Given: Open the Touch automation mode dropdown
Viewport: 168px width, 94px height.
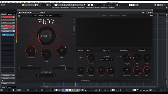Looking at the screenshot, I should [42, 5].
